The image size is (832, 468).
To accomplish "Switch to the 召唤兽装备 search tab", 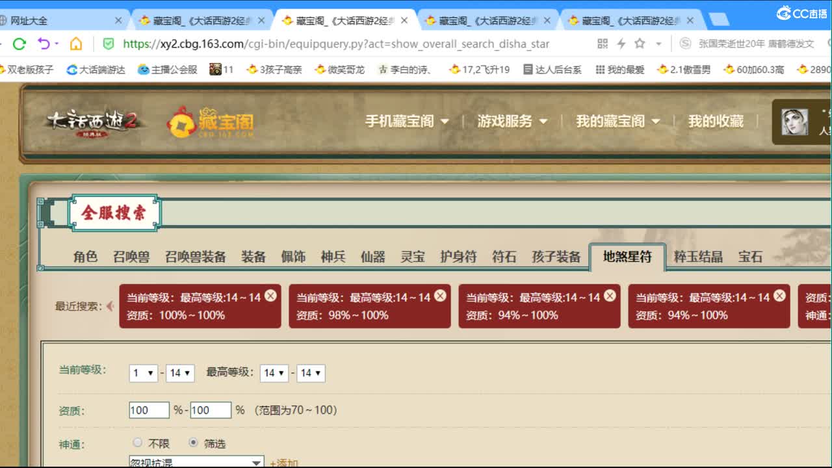I will click(195, 257).
